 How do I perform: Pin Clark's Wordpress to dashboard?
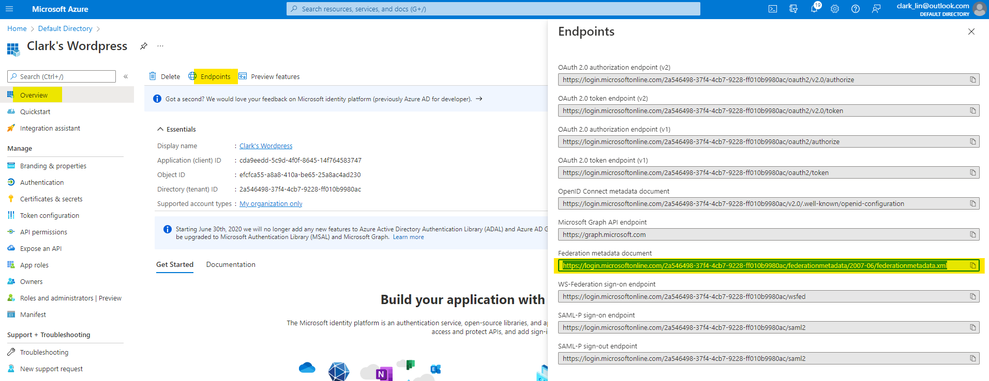[144, 46]
